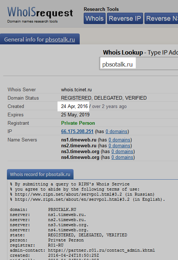Click the created date 24 Apr, 2016
The width and height of the screenshot is (178, 260).
tap(74, 106)
